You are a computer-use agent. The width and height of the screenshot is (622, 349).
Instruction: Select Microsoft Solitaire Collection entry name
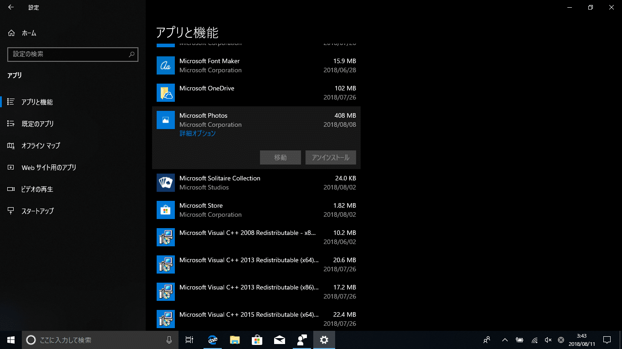(x=220, y=178)
